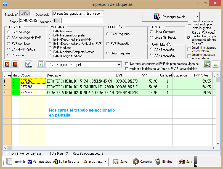Click the Fecha date field
The height and width of the screenshot is (169, 223).
point(29,20)
